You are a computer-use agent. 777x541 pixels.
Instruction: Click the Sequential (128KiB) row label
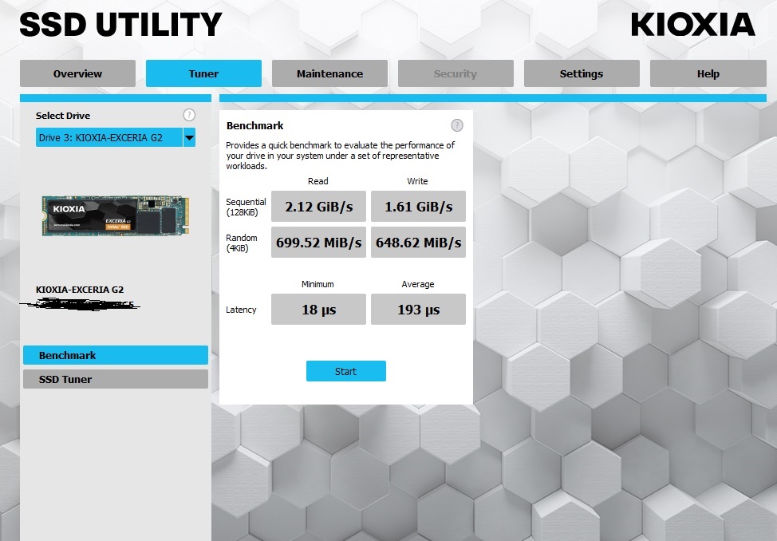click(x=246, y=207)
